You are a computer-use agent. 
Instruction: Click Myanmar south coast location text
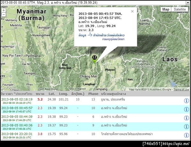coord(127,134)
